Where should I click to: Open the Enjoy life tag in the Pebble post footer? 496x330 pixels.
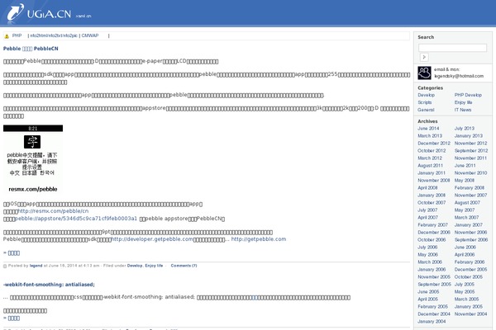[154, 266]
